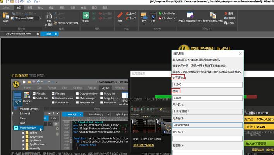Image resolution: width=274 pixels, height=155 pixels.
Task: Click the 新产品: 150元人民币 purchase button
Action: (258, 119)
